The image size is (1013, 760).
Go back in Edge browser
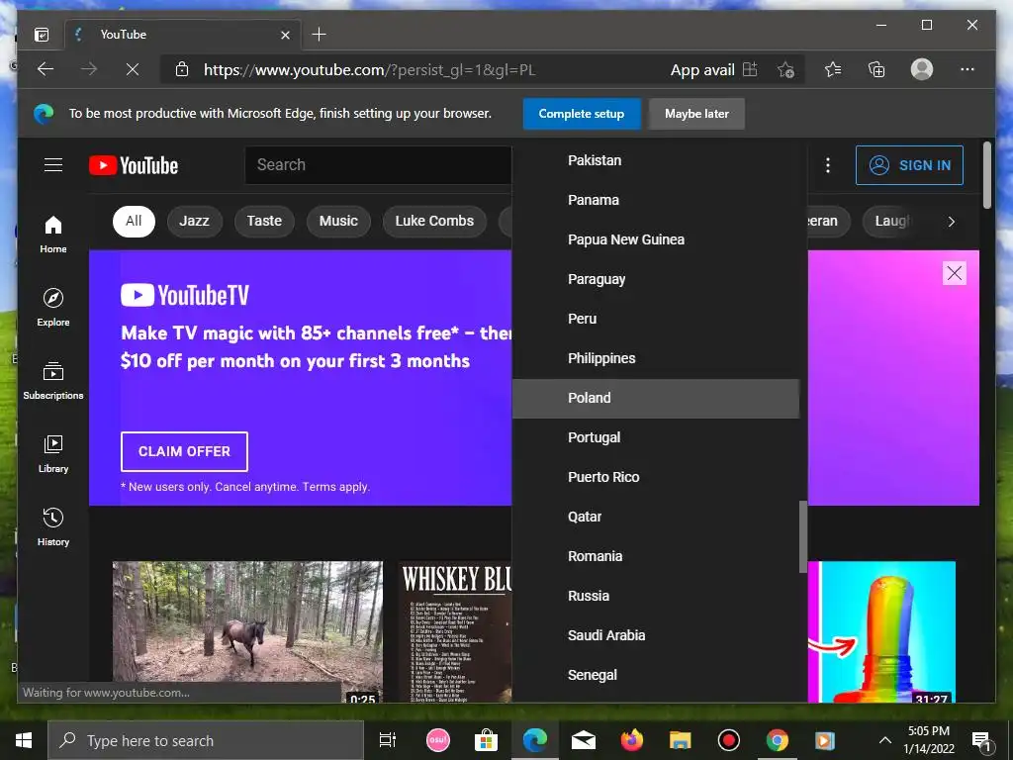[x=46, y=69]
